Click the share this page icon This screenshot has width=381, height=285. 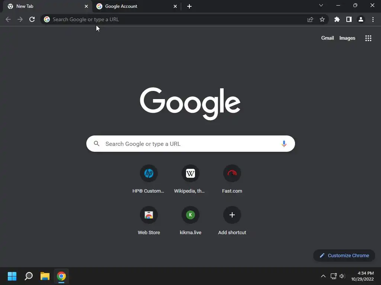[310, 19]
